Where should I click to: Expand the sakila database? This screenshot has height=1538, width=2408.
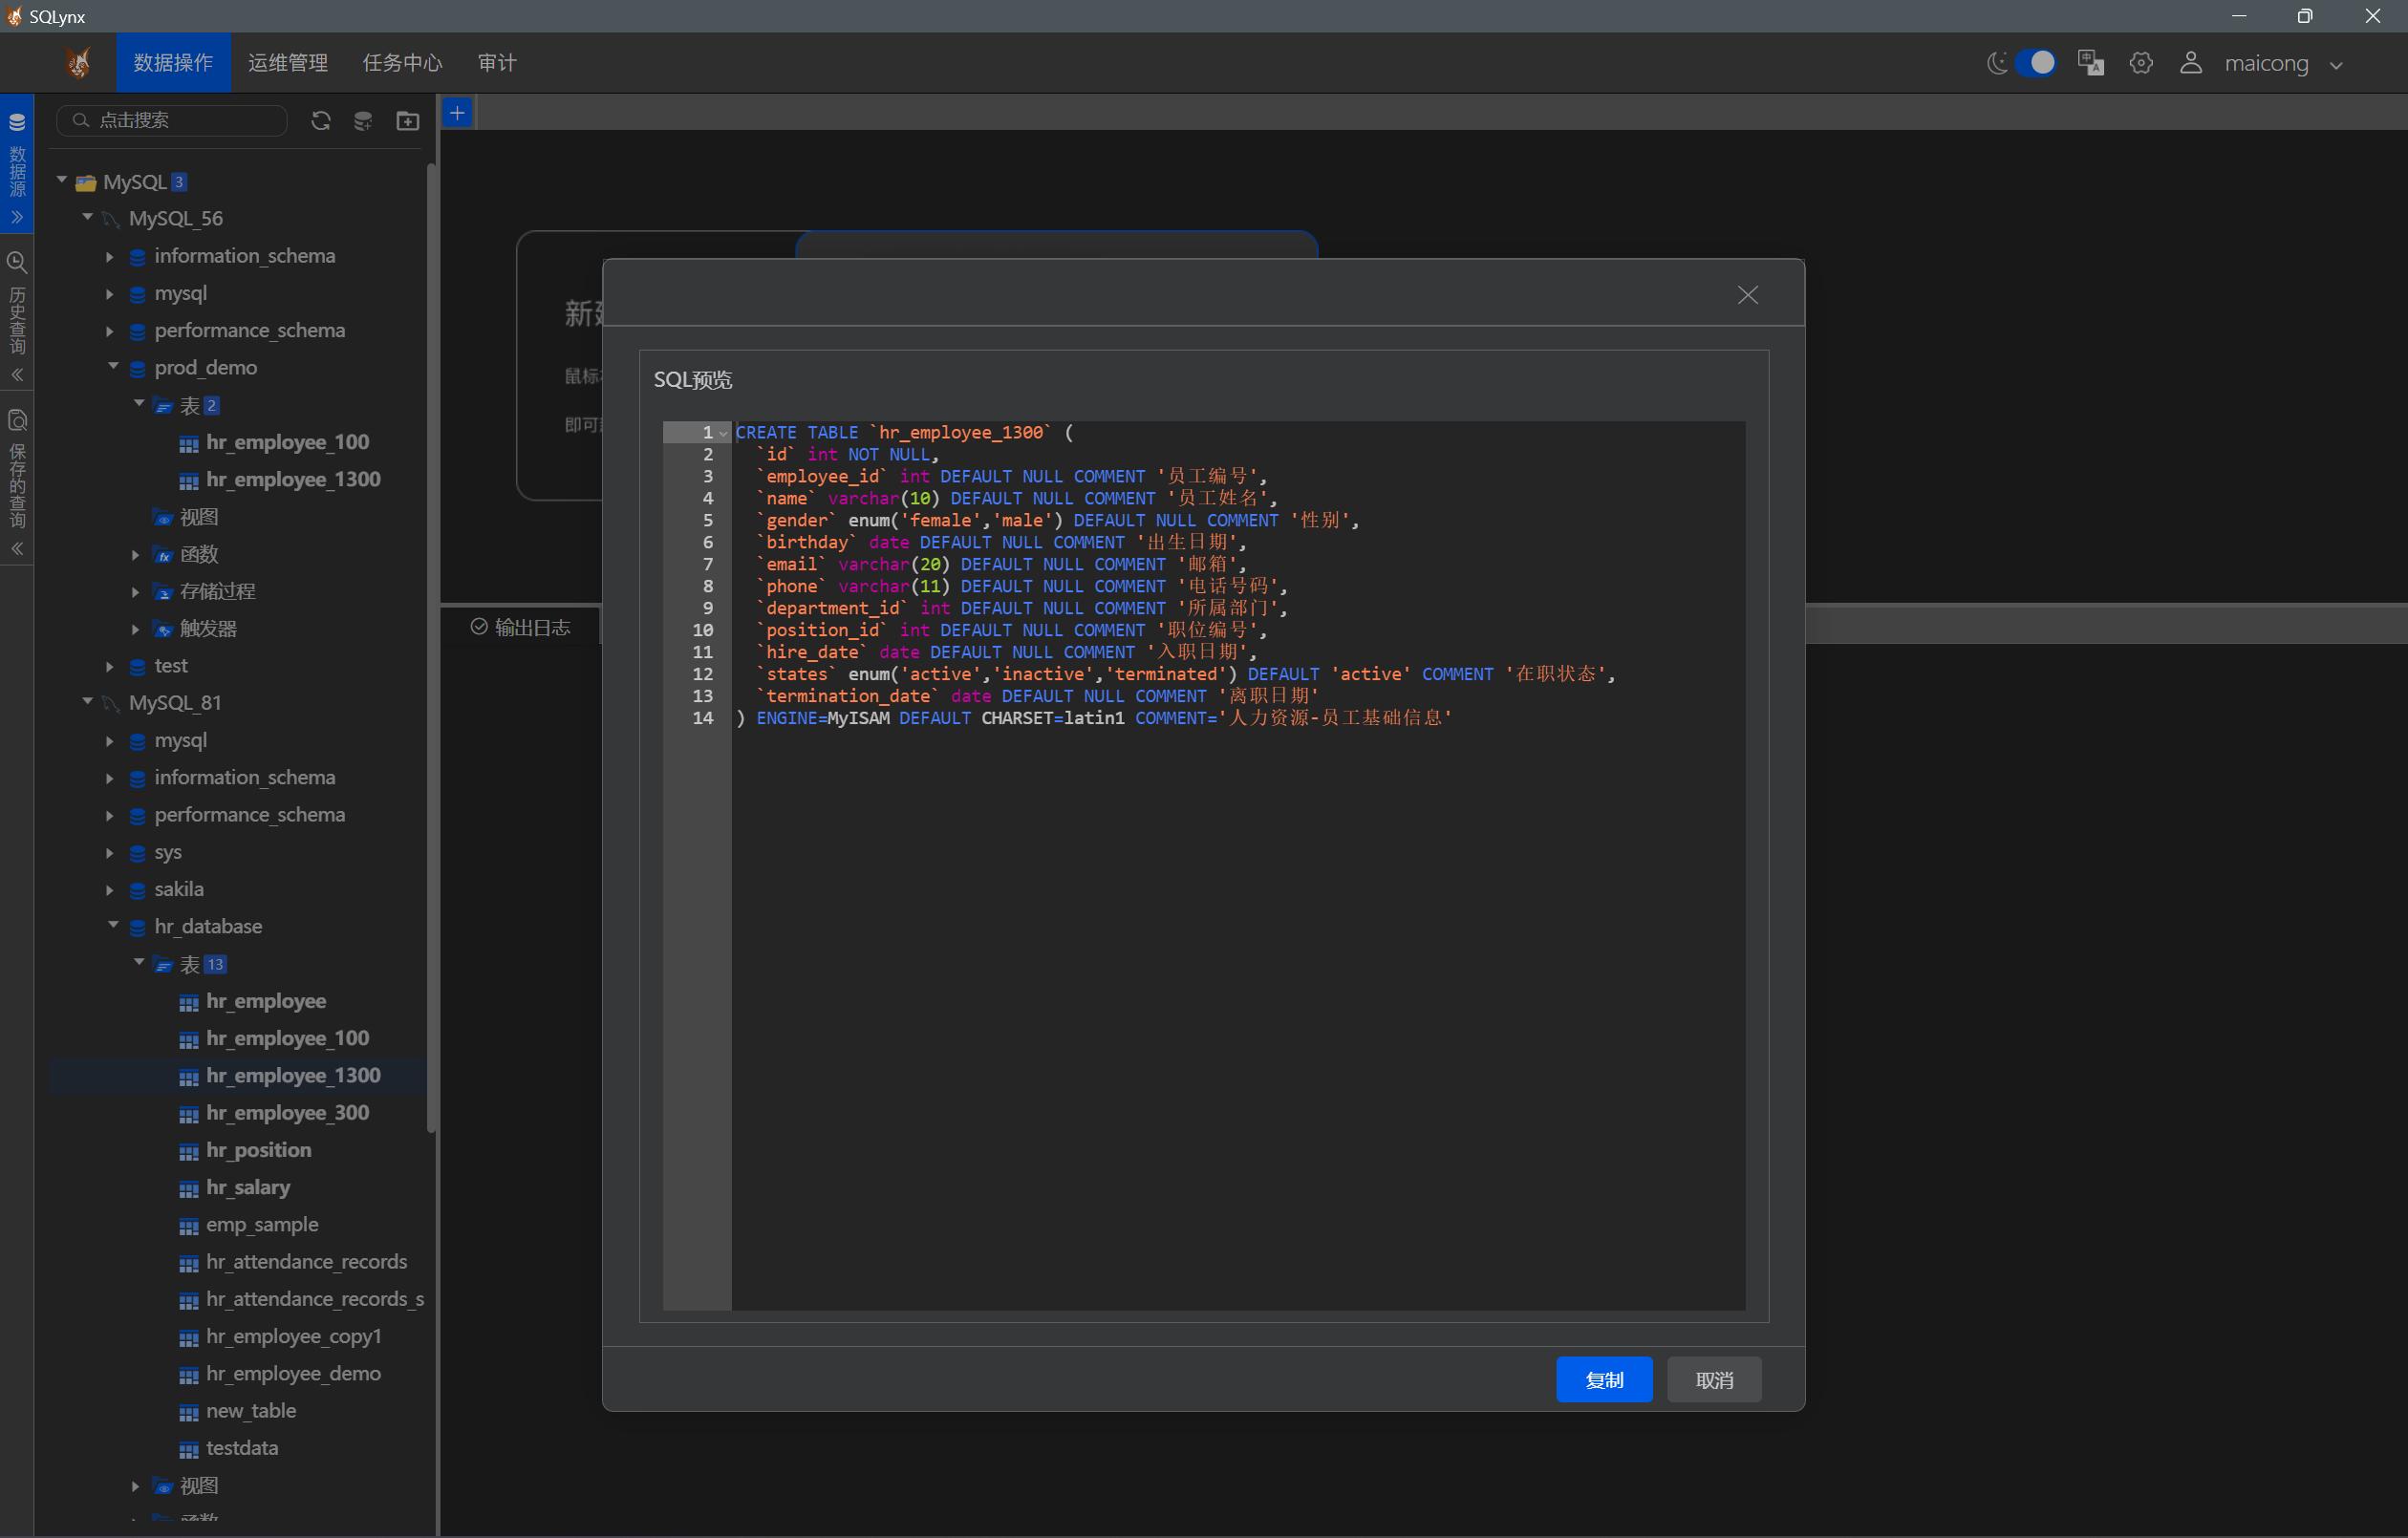point(110,890)
